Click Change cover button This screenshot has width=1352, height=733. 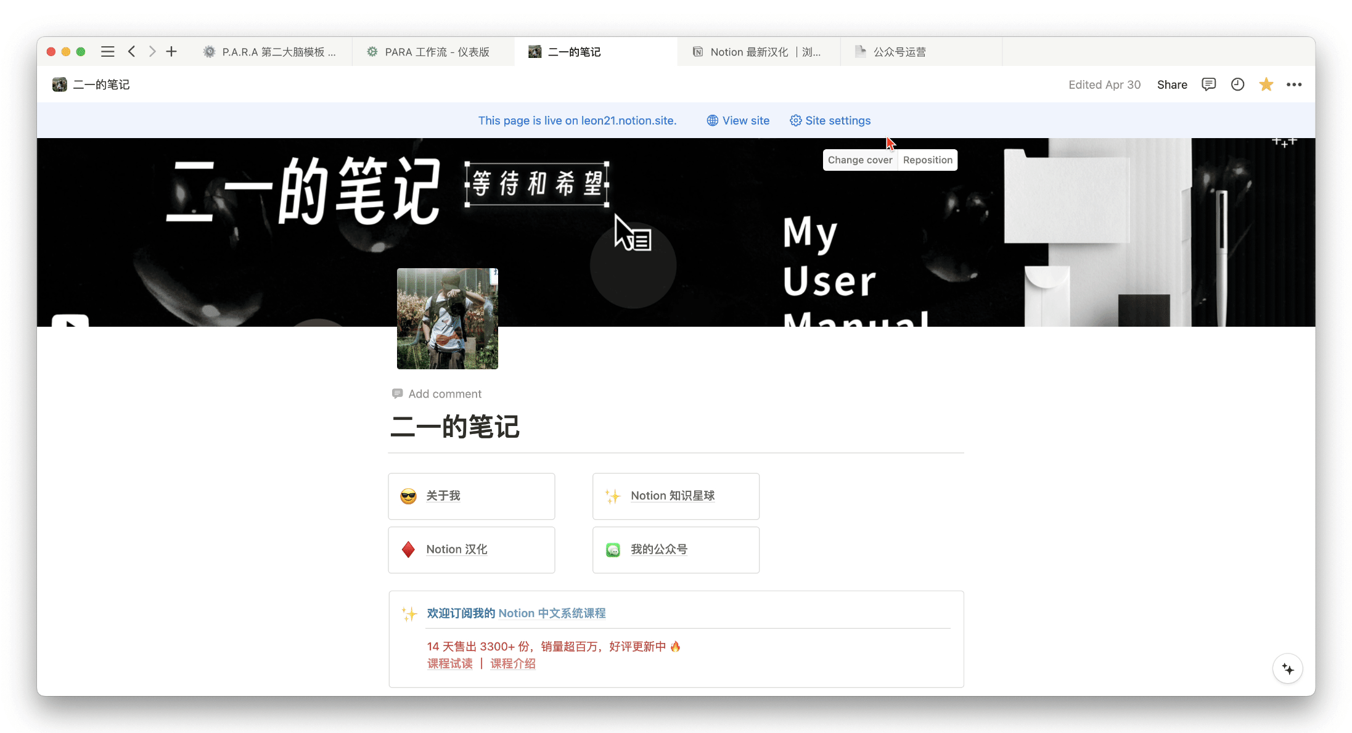tap(860, 160)
